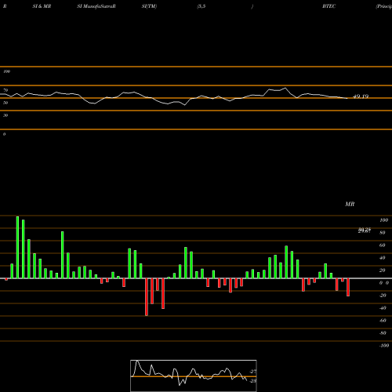392x392 pixels.
Task: Click the MR axis label 80
Action: [383, 233]
